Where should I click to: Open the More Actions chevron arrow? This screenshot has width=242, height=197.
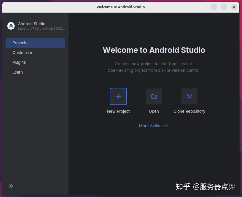tap(166, 126)
